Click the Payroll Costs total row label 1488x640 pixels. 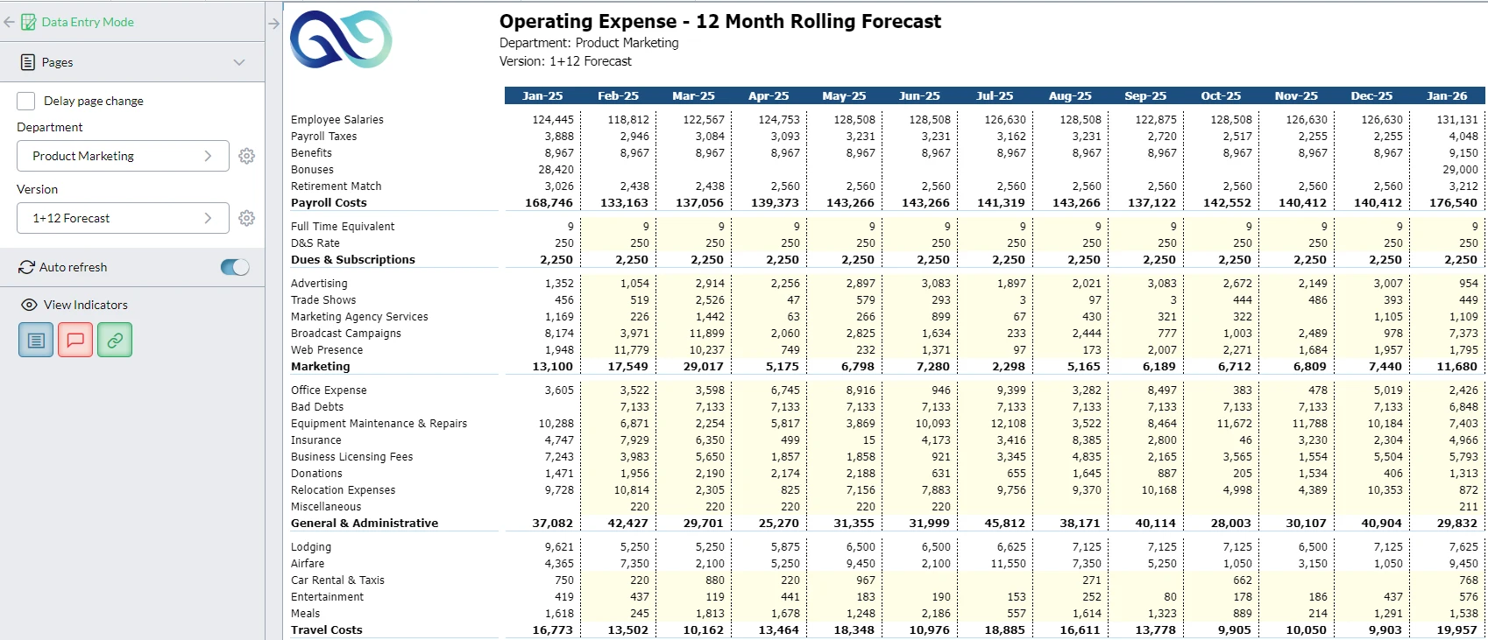329,202
